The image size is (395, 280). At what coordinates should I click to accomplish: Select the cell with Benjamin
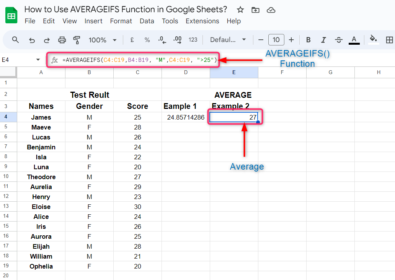pos(41,147)
